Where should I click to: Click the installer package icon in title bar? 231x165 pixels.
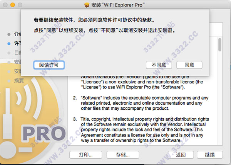point(87,5)
